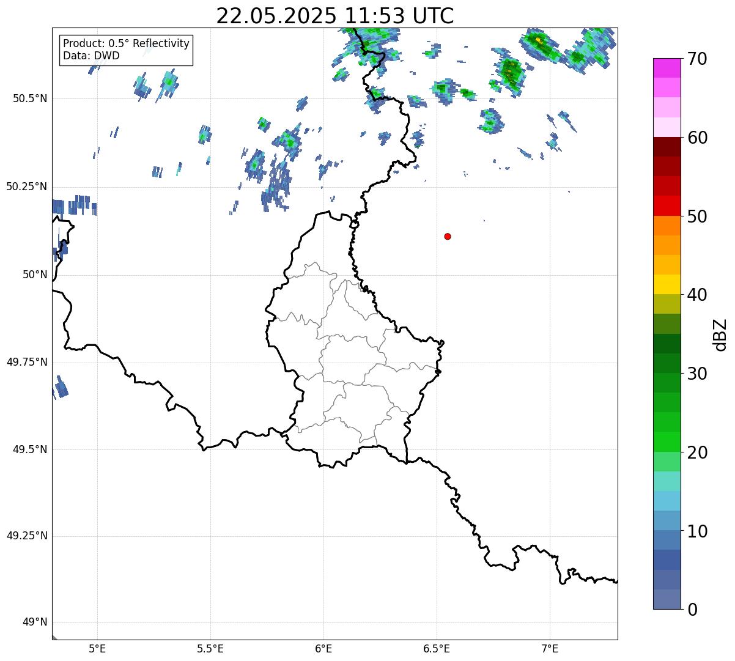
Task: Click the Data: DWD label
Action: 91,56
